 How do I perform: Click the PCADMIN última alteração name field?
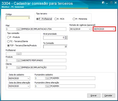(x=73, y=86)
